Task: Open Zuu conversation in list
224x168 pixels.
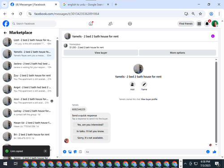Action: [28, 78]
